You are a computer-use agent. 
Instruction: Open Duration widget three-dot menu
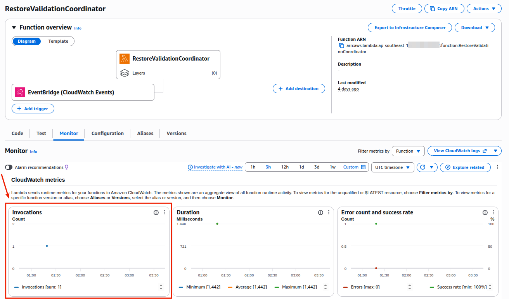(x=329, y=212)
